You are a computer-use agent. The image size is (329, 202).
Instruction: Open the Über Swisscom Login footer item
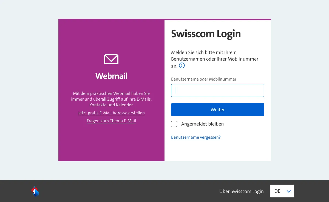coord(241,191)
